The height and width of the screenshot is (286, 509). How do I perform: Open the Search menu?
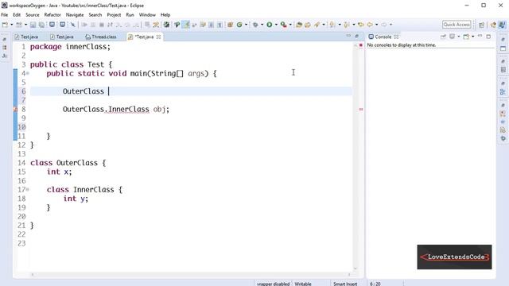pos(95,15)
